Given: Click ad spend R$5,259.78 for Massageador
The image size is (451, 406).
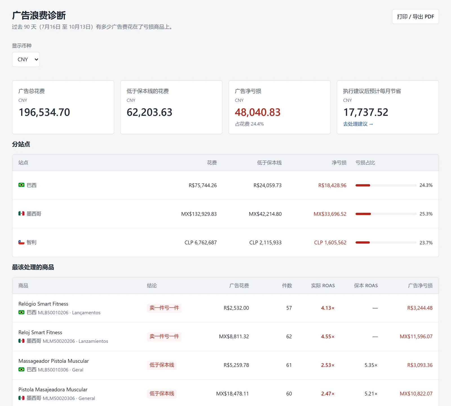Looking at the screenshot, I should [x=236, y=365].
